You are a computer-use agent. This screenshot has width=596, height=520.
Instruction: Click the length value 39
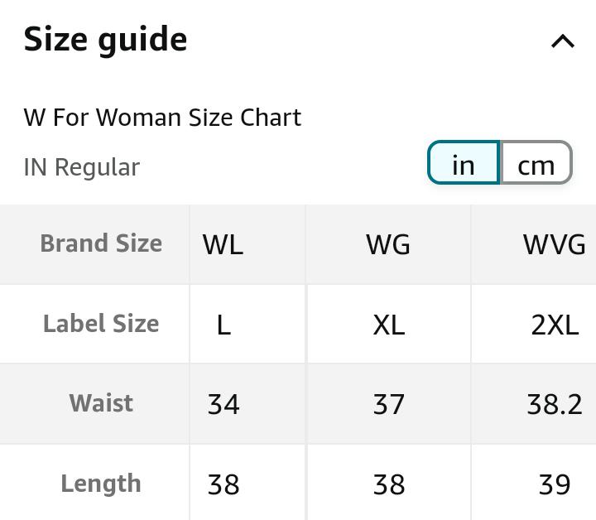tap(554, 484)
